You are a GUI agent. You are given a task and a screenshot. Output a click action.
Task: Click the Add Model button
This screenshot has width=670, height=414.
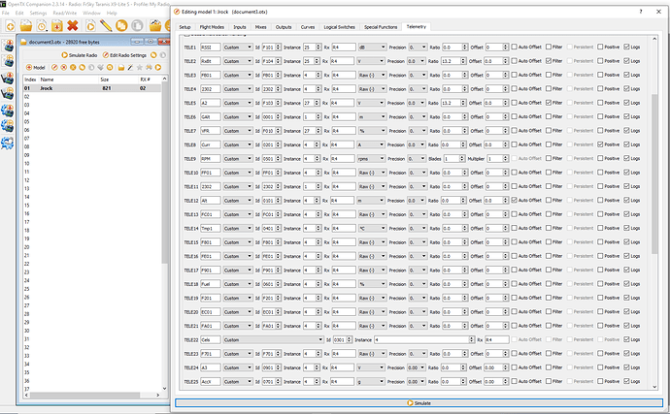coord(36,68)
